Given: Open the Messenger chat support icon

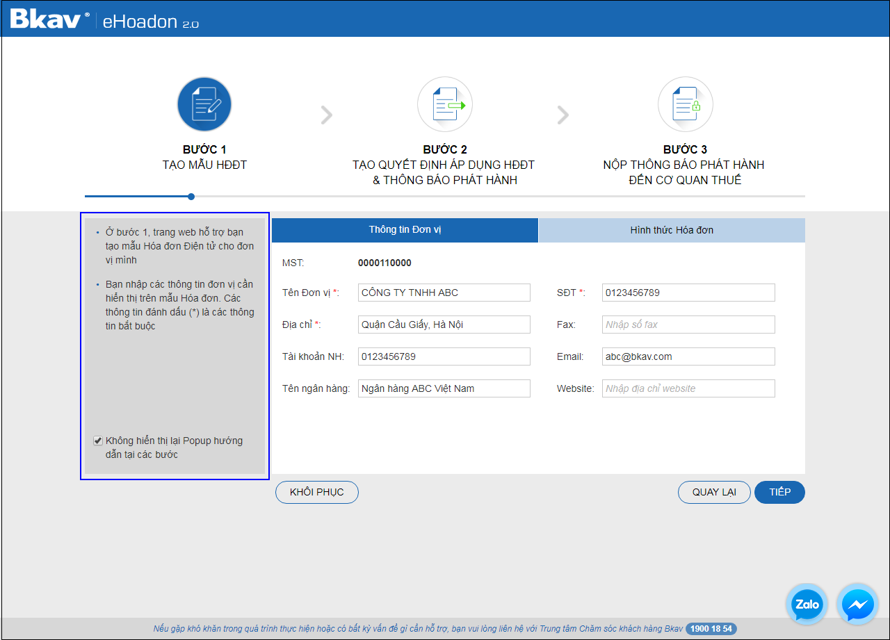Looking at the screenshot, I should (x=858, y=604).
